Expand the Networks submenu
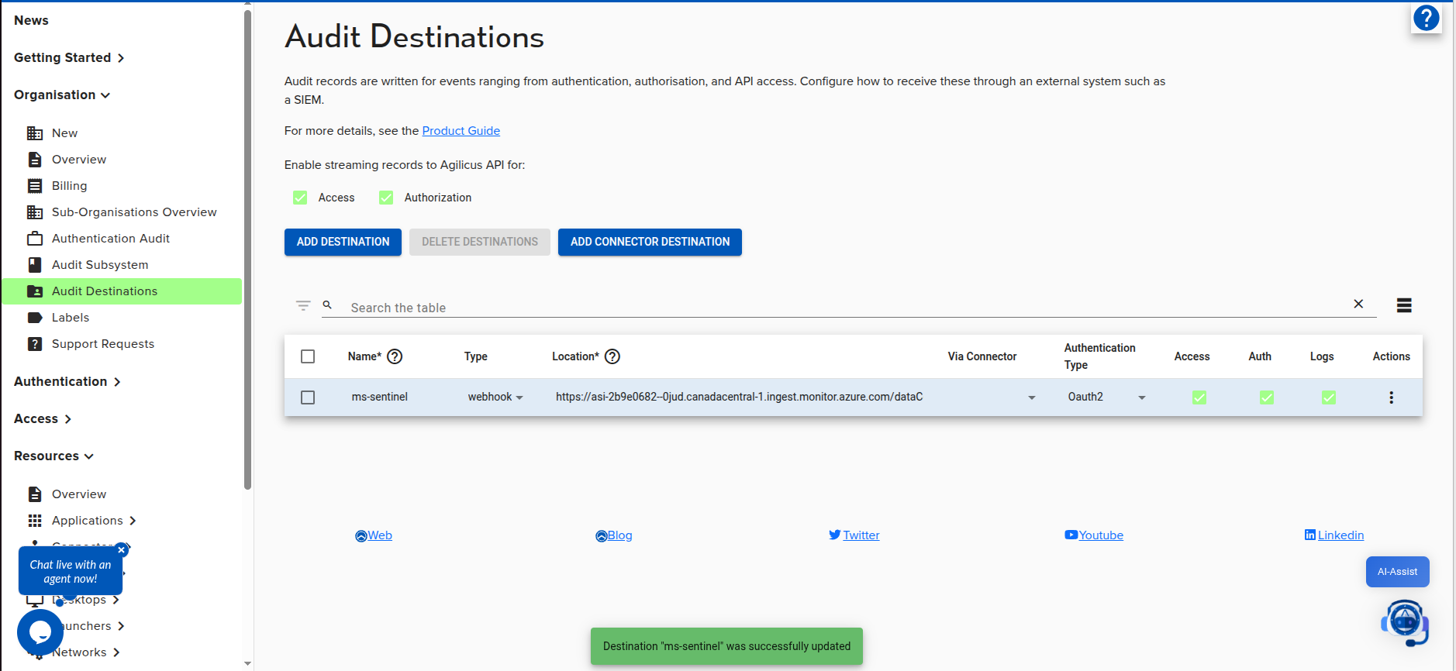1456x671 pixels. point(116,652)
